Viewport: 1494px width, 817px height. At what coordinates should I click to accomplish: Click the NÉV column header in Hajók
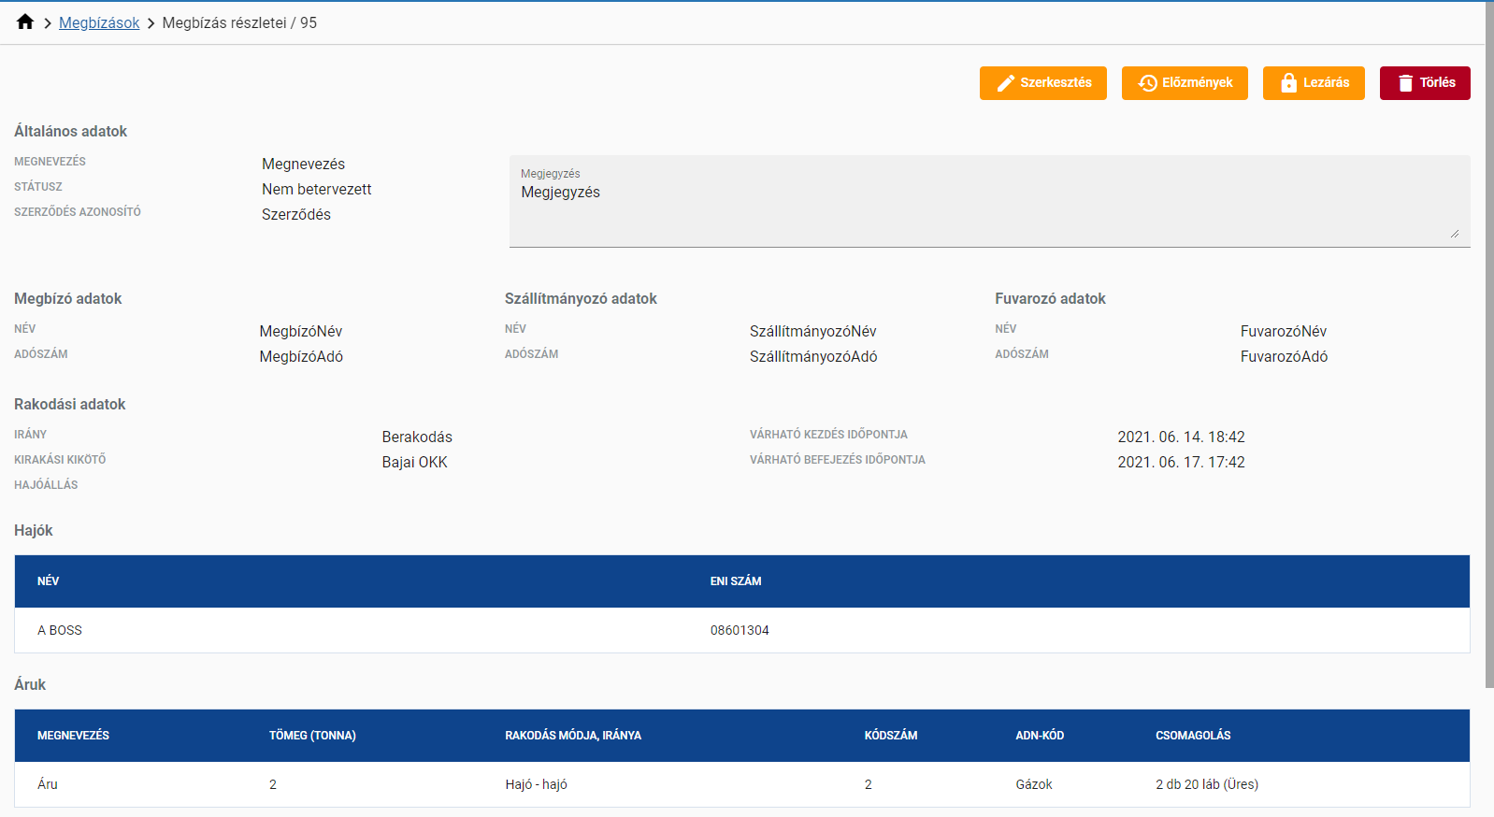(49, 581)
